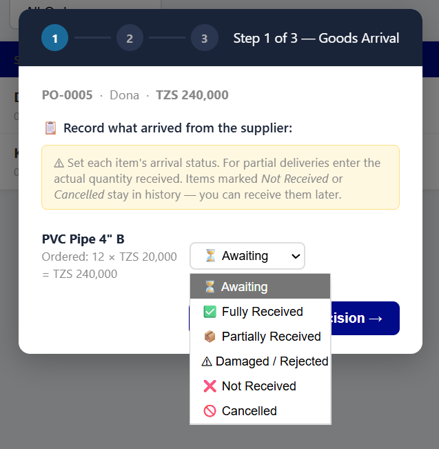Go to step 2 circle

click(130, 38)
